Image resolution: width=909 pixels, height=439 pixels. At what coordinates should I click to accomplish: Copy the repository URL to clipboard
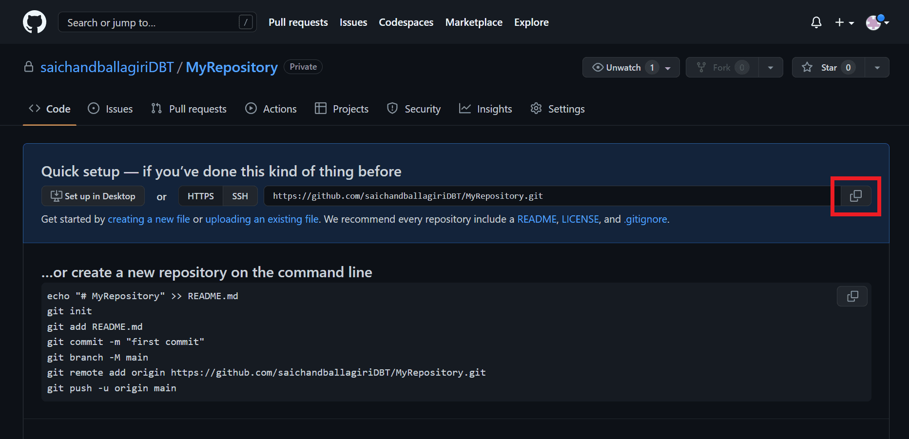(x=856, y=196)
